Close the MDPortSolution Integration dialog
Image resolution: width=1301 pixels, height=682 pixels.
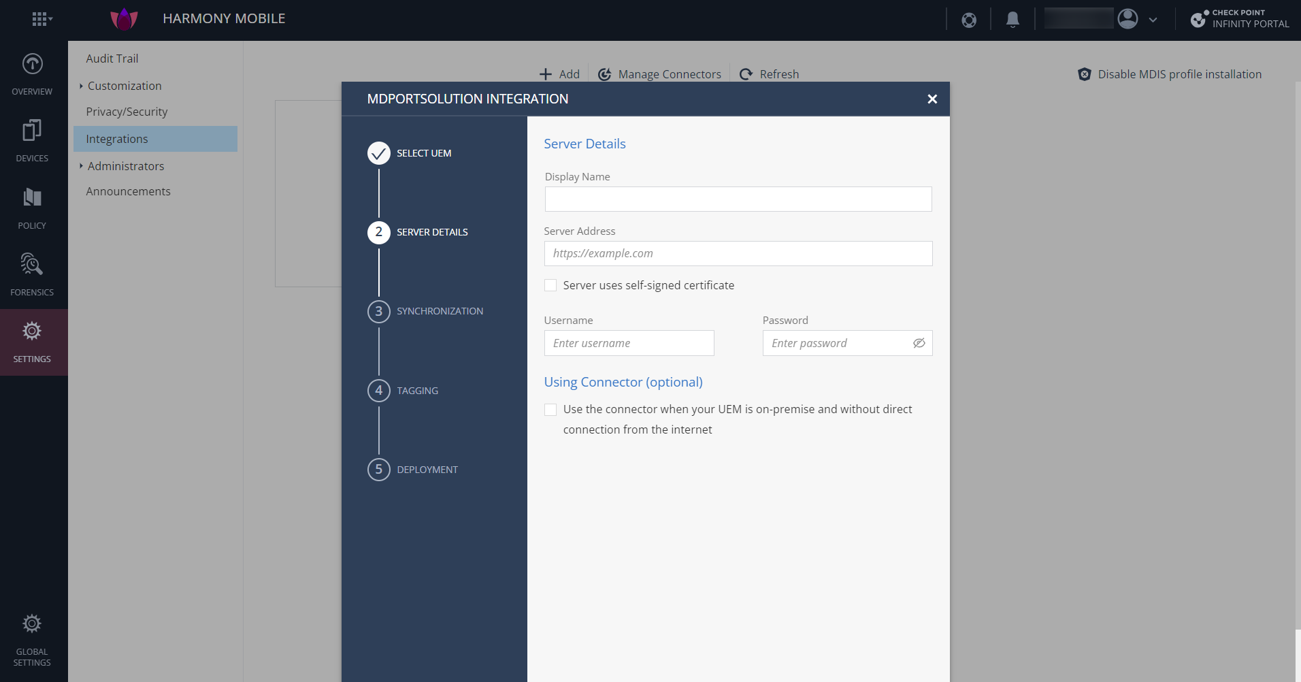(x=932, y=99)
